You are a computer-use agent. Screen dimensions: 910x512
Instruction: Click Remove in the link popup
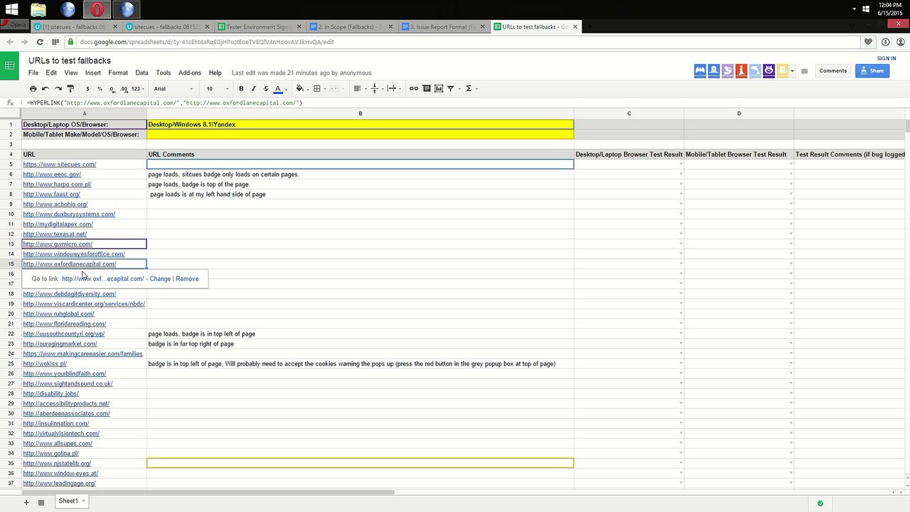187,279
